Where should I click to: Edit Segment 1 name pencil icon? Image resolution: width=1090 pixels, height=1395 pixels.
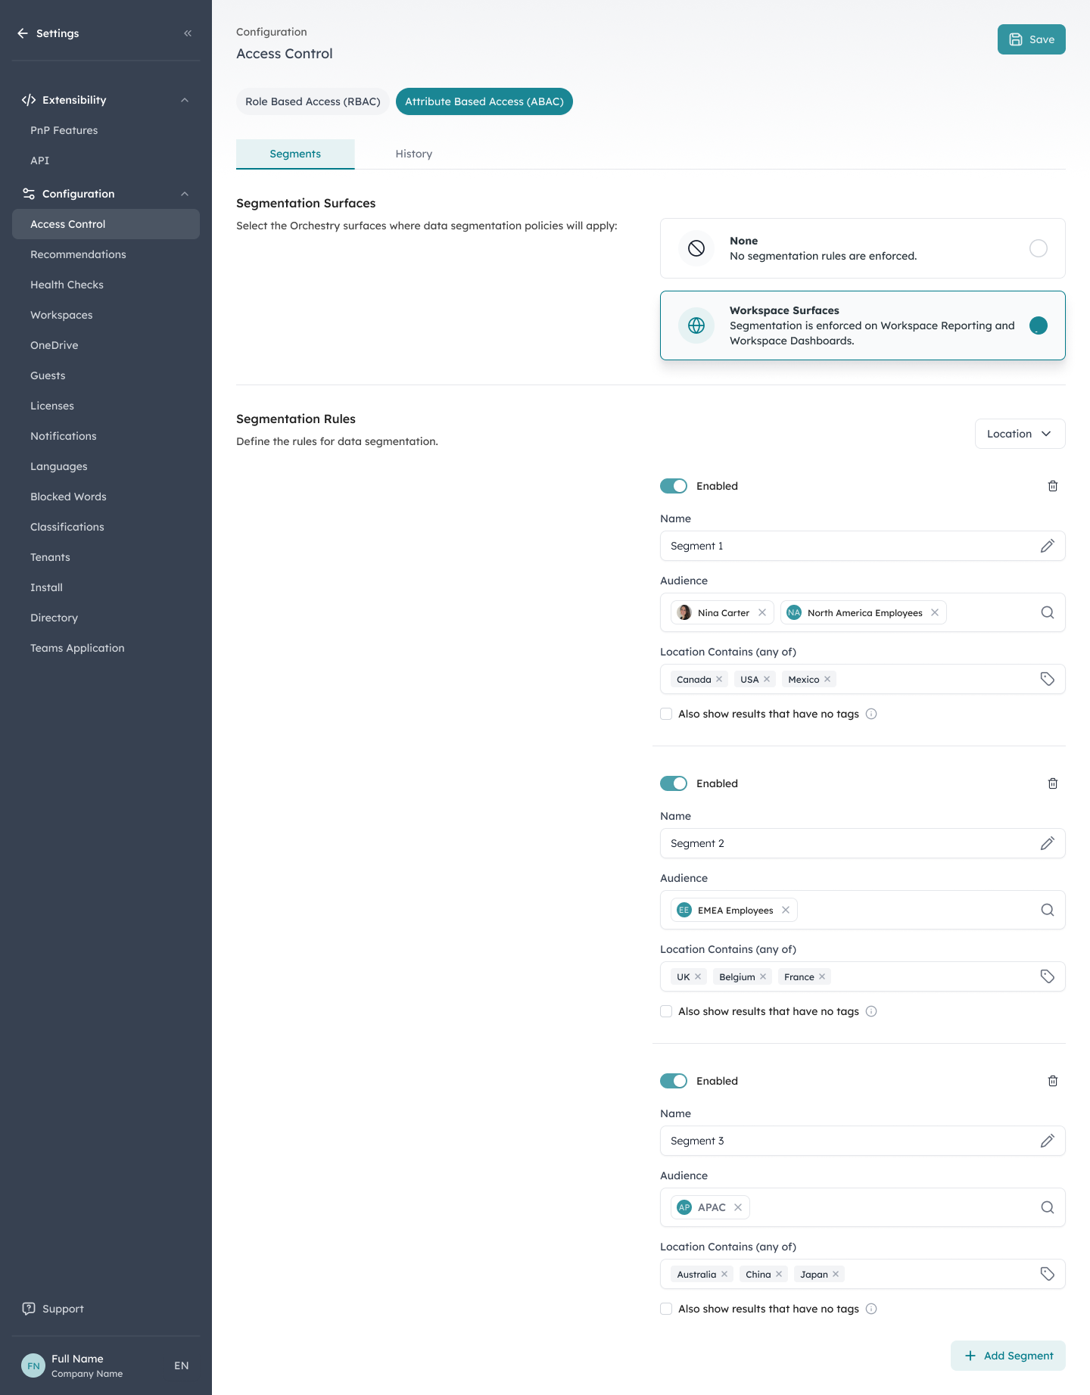pyautogui.click(x=1048, y=546)
